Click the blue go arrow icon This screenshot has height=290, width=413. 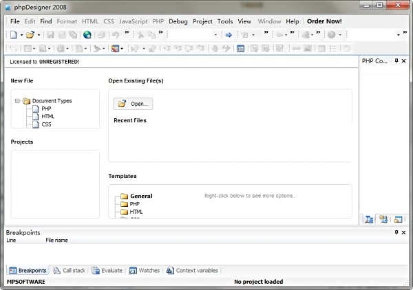tap(228, 34)
